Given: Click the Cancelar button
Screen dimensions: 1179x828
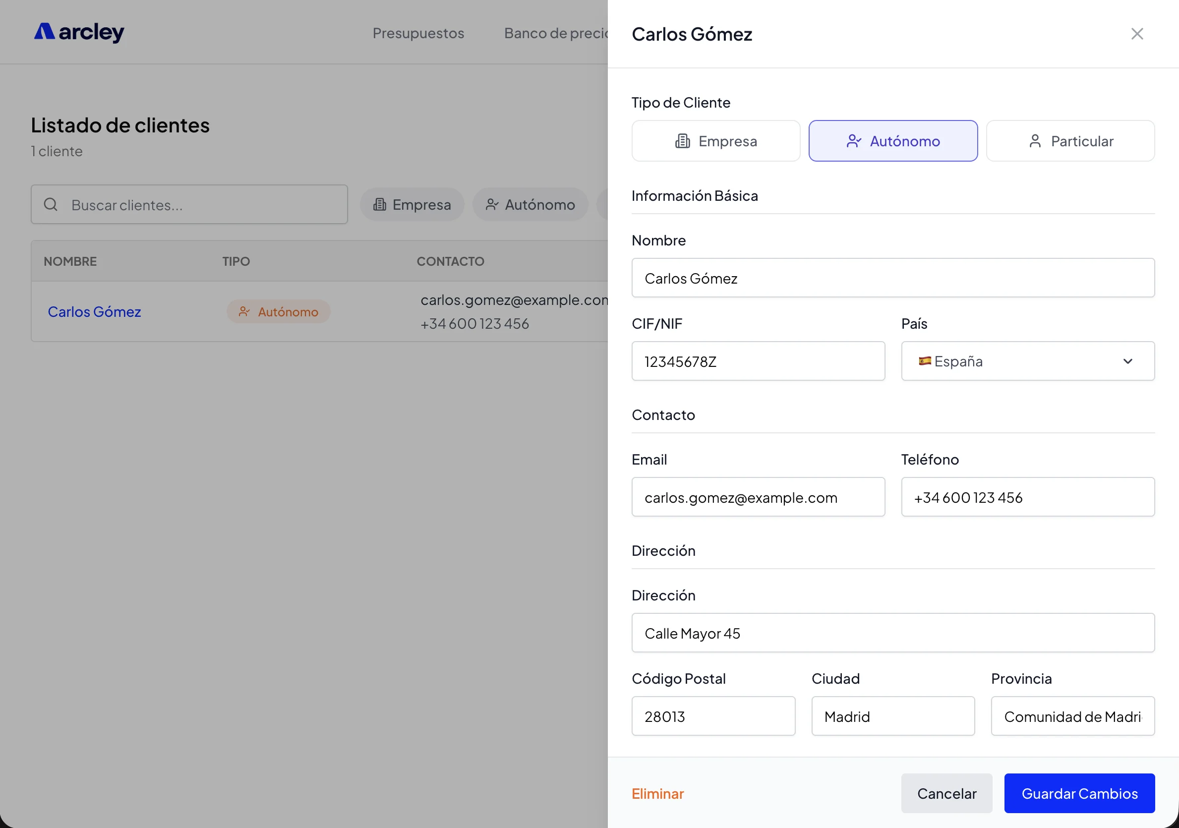Looking at the screenshot, I should coord(946,793).
